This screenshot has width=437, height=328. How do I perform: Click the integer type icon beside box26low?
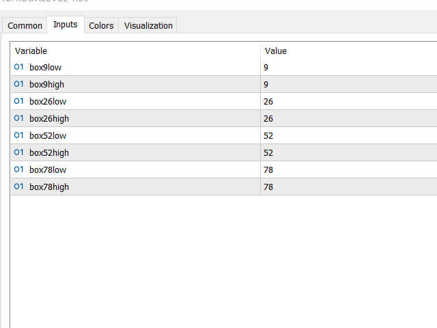[x=18, y=101]
